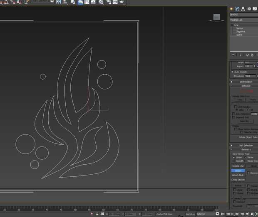Viewport: 258px width, 217px height.
Task: Enable the Reorient checkbox
Action: (248, 173)
